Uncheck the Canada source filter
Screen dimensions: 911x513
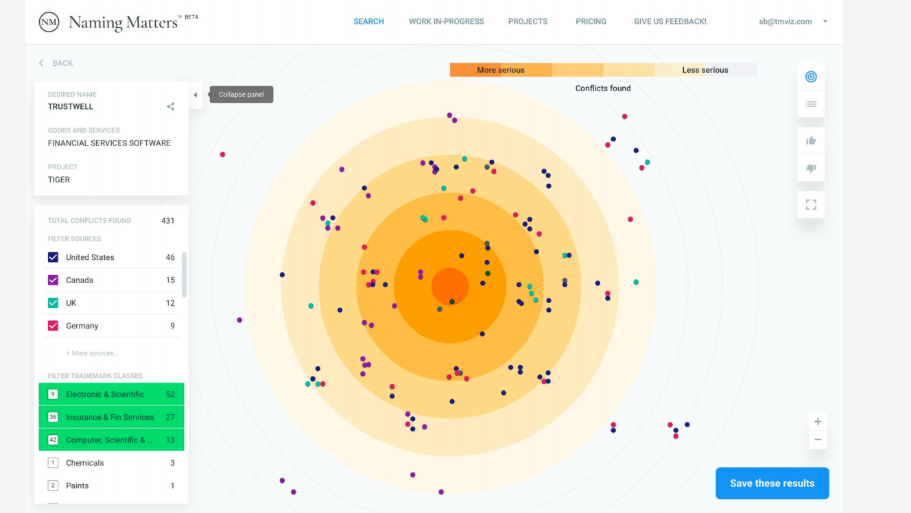tap(53, 280)
